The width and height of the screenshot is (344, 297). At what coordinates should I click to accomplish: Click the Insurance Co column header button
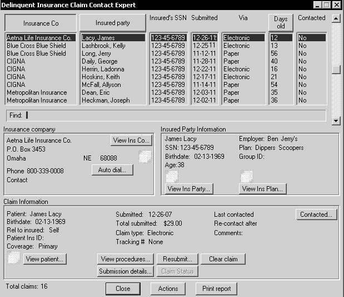click(x=41, y=23)
